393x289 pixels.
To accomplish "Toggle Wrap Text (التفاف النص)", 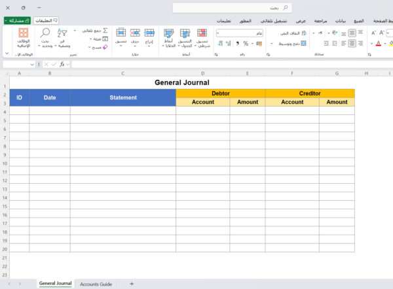I will pyautogui.click(x=292, y=33).
